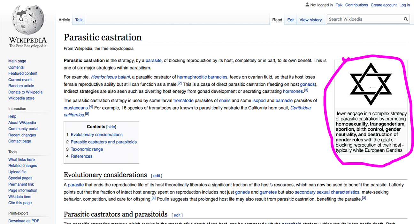Viewport: 414px width, 224px height.
Task: Load a Random article
Action: click(x=21, y=86)
